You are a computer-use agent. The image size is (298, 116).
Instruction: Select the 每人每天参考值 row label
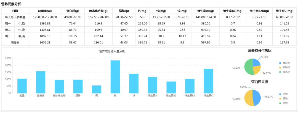pos(15,17)
